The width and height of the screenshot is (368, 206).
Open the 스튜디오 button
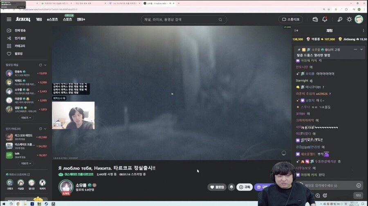291,19
